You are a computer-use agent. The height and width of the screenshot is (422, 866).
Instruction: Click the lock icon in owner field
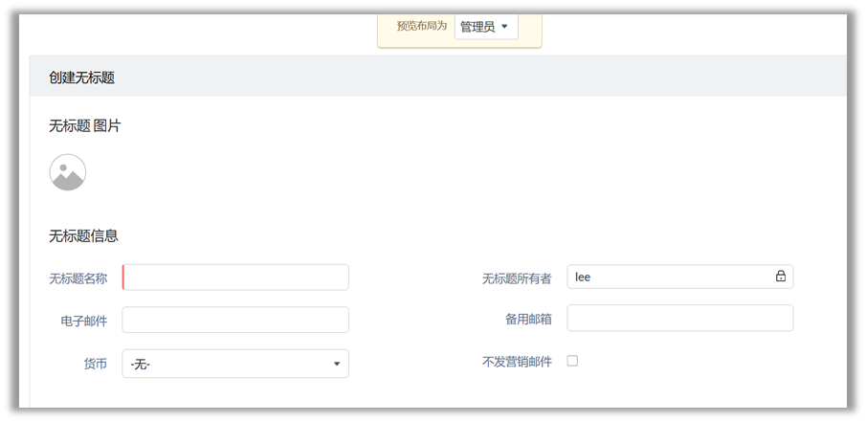[780, 277]
